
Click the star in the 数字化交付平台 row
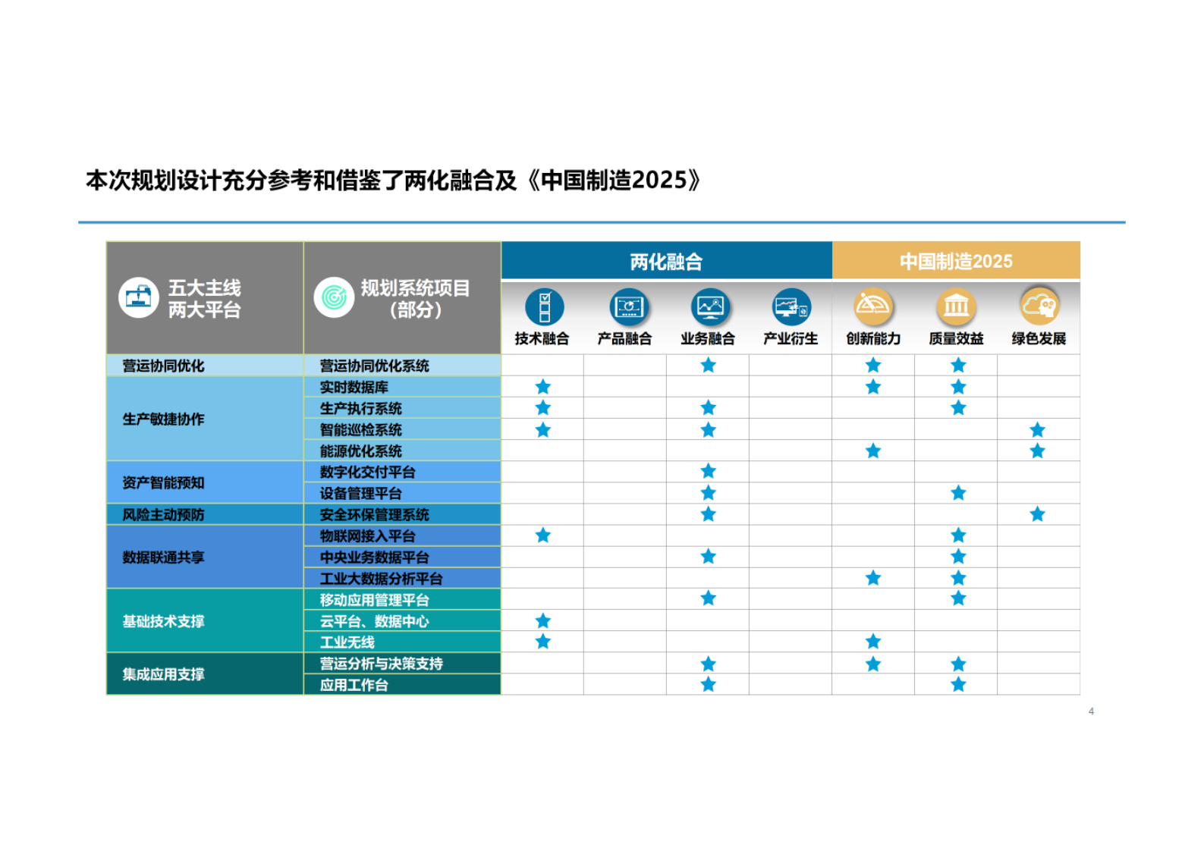(709, 472)
